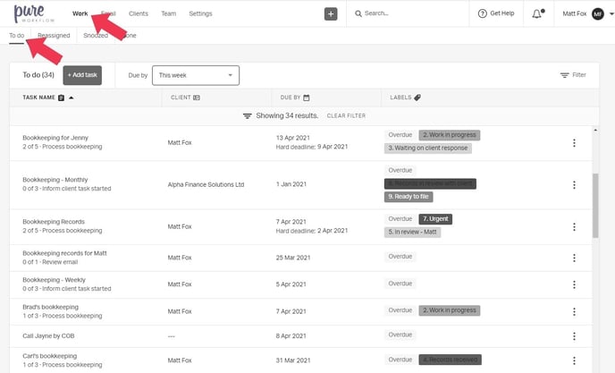Click the MF user avatar
The image size is (615, 373).
597,13
